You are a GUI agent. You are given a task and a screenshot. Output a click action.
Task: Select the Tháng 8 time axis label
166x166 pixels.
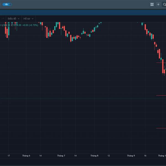coord(94,156)
